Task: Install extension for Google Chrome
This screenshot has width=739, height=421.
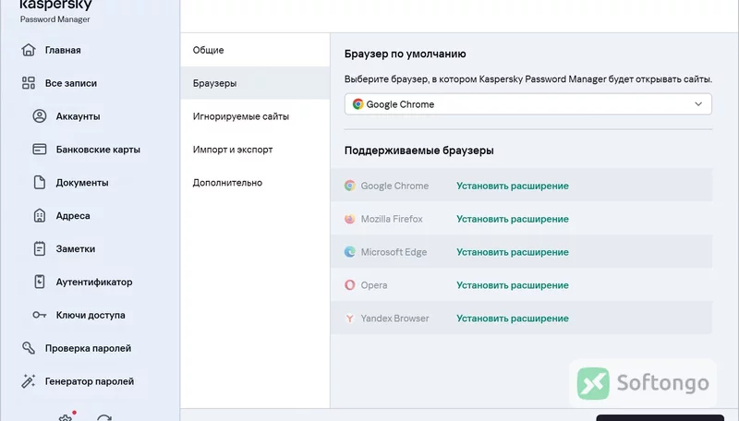Action: tap(513, 186)
